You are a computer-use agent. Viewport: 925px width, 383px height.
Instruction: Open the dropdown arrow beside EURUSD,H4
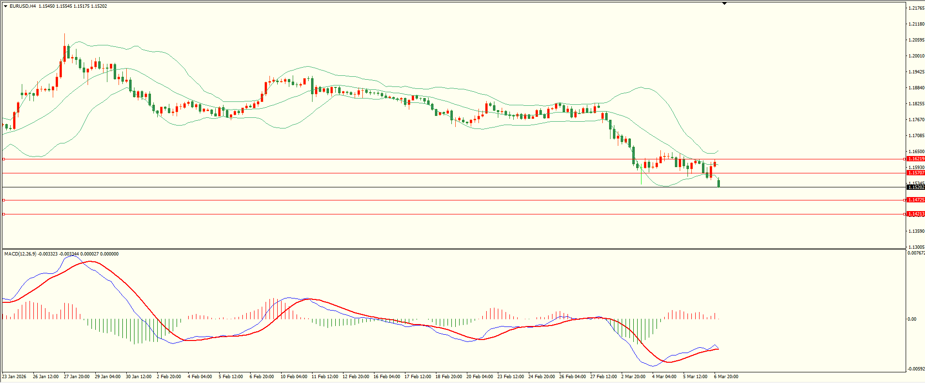coord(6,6)
